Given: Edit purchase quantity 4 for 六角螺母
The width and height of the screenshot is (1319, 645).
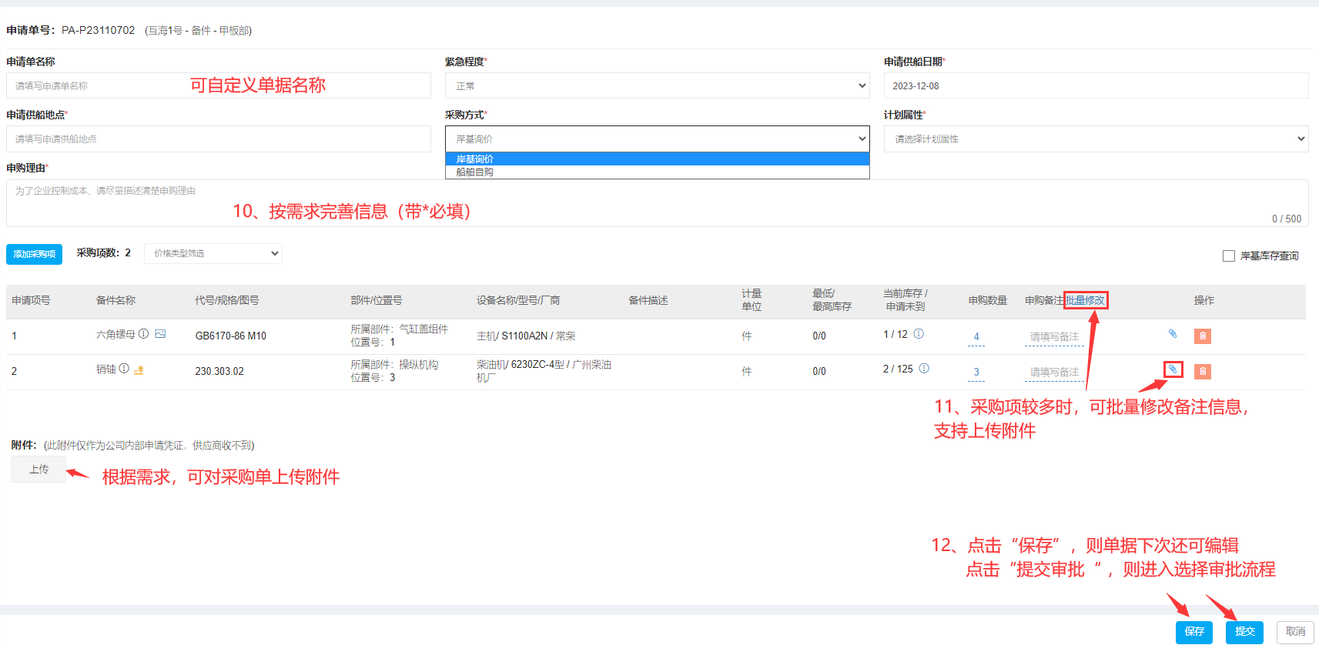Looking at the screenshot, I should [976, 336].
